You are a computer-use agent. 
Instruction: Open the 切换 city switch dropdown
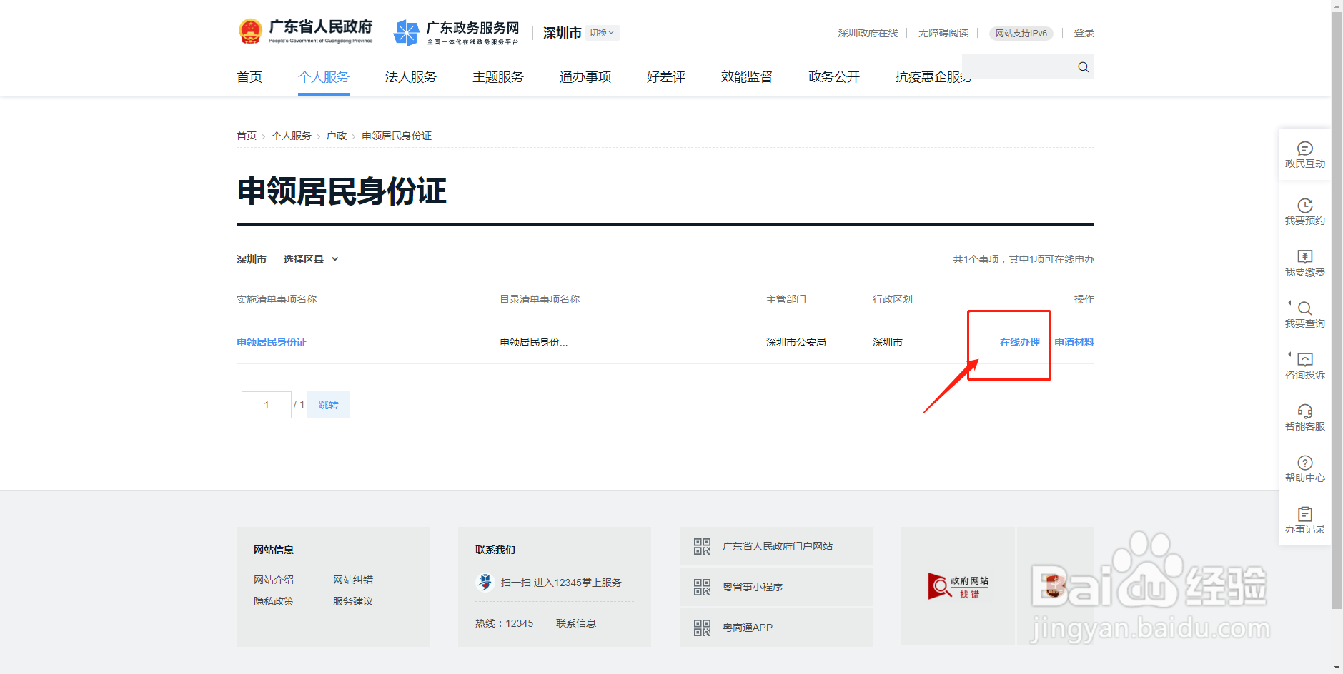coord(602,32)
